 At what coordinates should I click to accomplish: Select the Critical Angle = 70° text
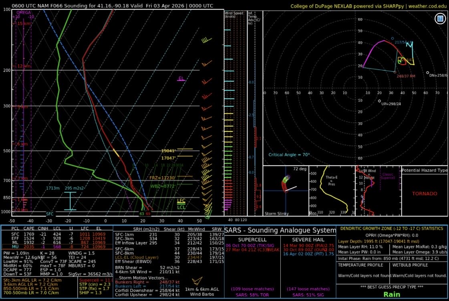point(289,155)
